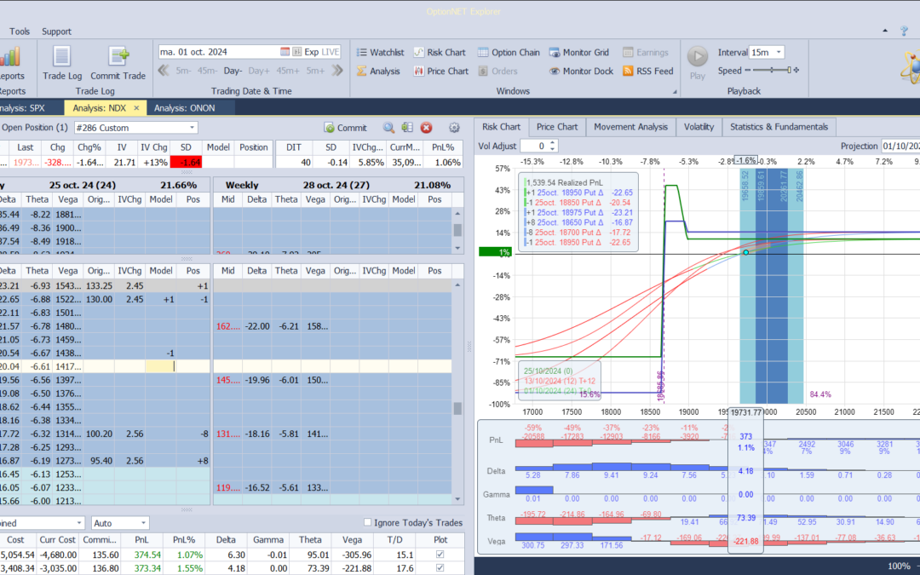Click the spreadsheet export icon beside the magnifier

[x=406, y=127]
